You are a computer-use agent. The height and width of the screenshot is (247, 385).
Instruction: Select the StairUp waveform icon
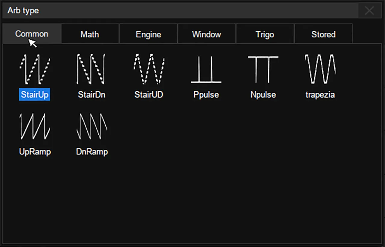tap(35, 69)
